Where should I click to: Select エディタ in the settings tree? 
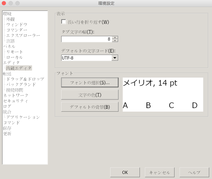tap(11, 63)
